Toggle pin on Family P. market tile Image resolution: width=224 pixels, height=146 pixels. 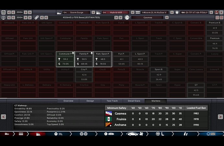[92, 53]
